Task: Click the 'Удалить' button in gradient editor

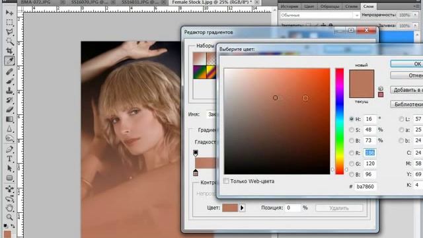Action: [339, 208]
